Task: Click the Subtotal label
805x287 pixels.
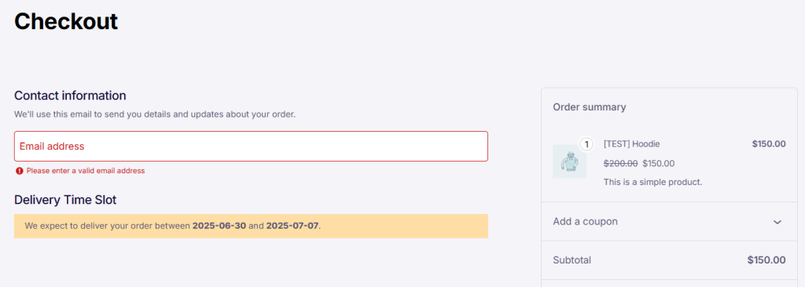Action: [x=572, y=260]
